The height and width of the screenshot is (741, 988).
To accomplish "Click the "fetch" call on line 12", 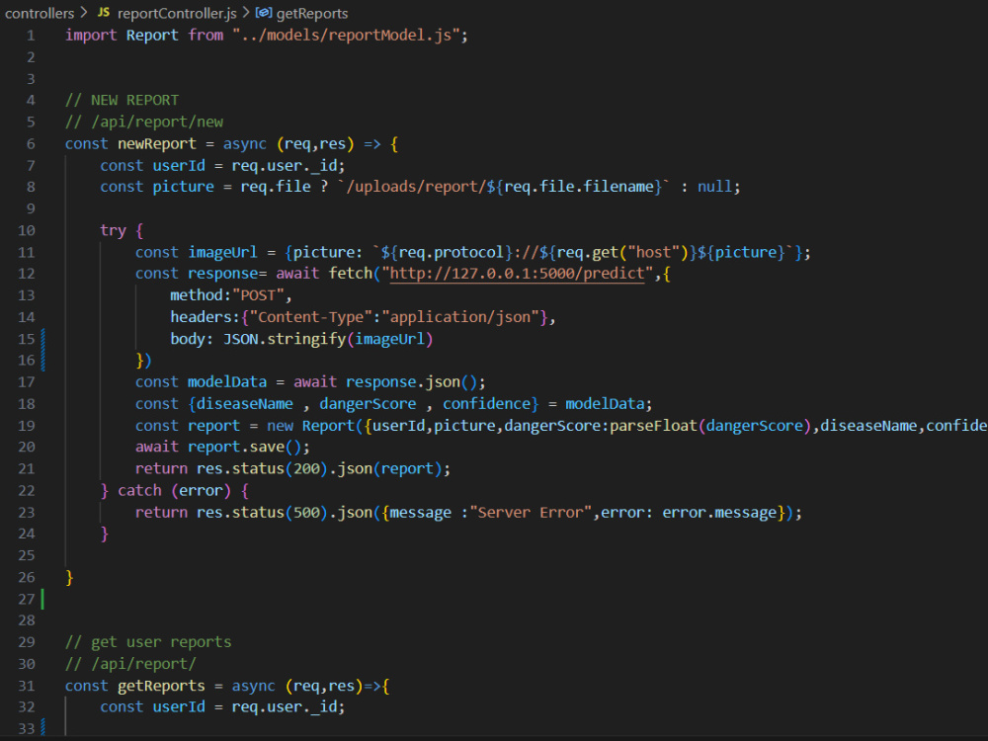I will click(x=351, y=274).
